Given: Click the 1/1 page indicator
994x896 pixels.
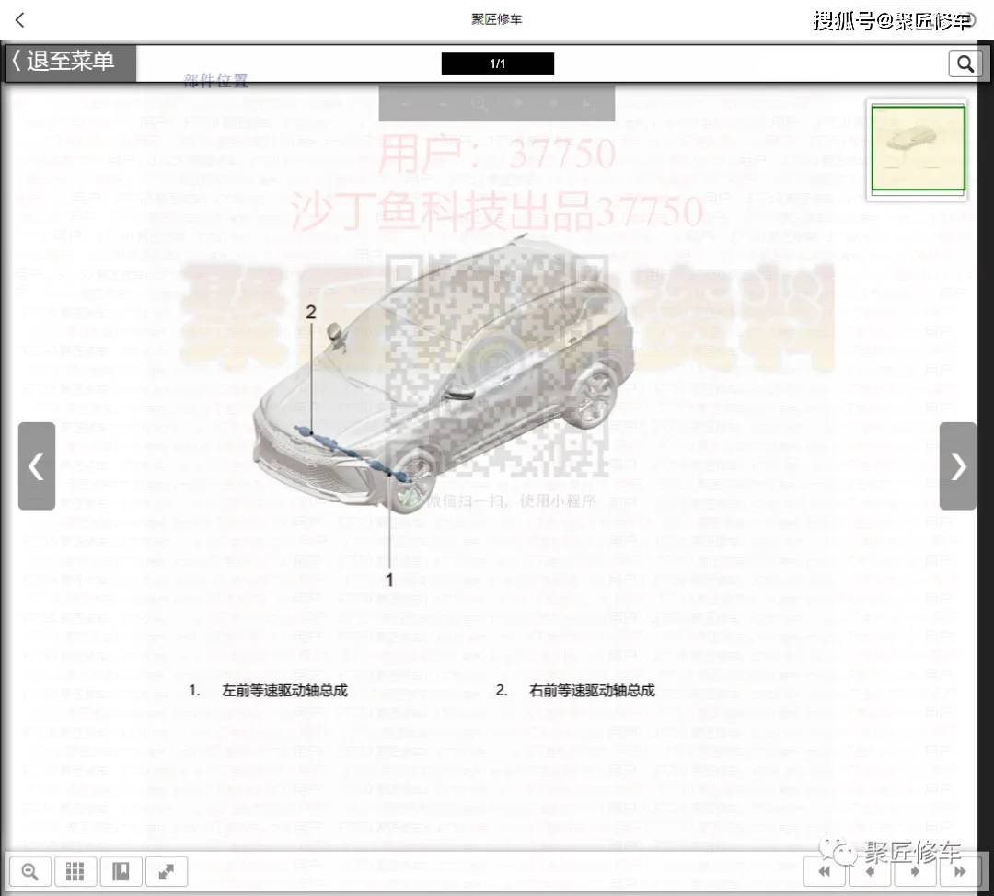Looking at the screenshot, I should pyautogui.click(x=498, y=63).
